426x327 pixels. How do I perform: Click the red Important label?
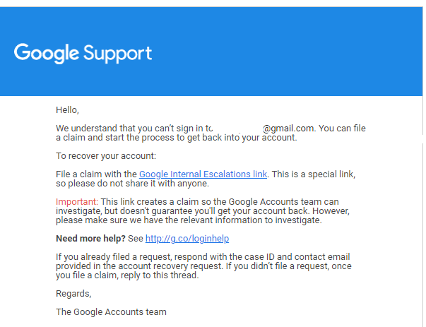point(77,202)
